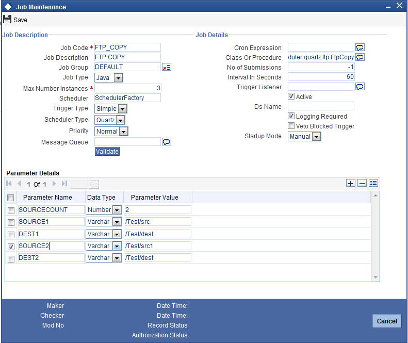This screenshot has height=343, width=408.
Task: Open Job Group list of values icon
Action: 167,67
